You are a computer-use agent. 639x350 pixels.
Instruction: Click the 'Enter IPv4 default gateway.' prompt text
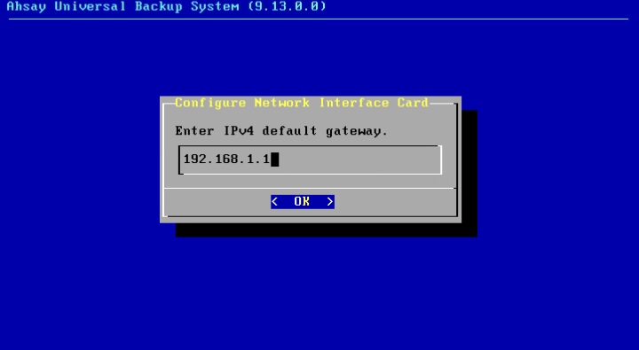pyautogui.click(x=281, y=131)
